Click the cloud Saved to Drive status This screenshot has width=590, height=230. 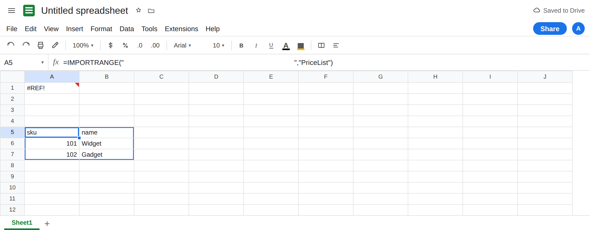point(559,11)
